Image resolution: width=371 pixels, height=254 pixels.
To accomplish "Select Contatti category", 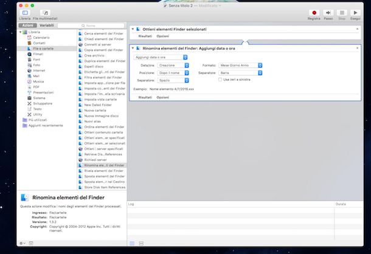I will pos(39,43).
